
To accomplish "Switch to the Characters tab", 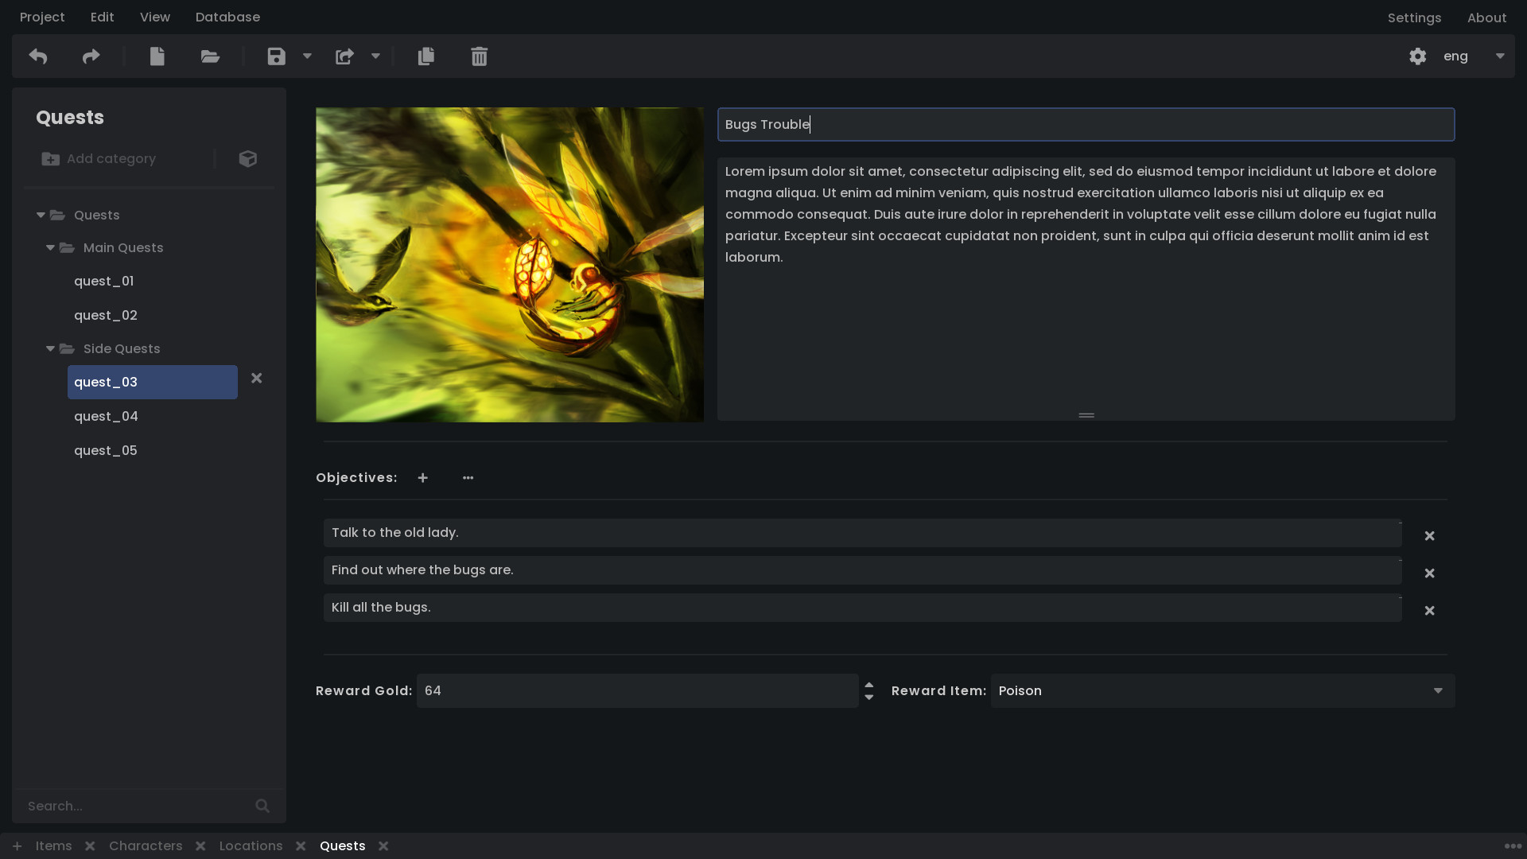I will pos(146,845).
